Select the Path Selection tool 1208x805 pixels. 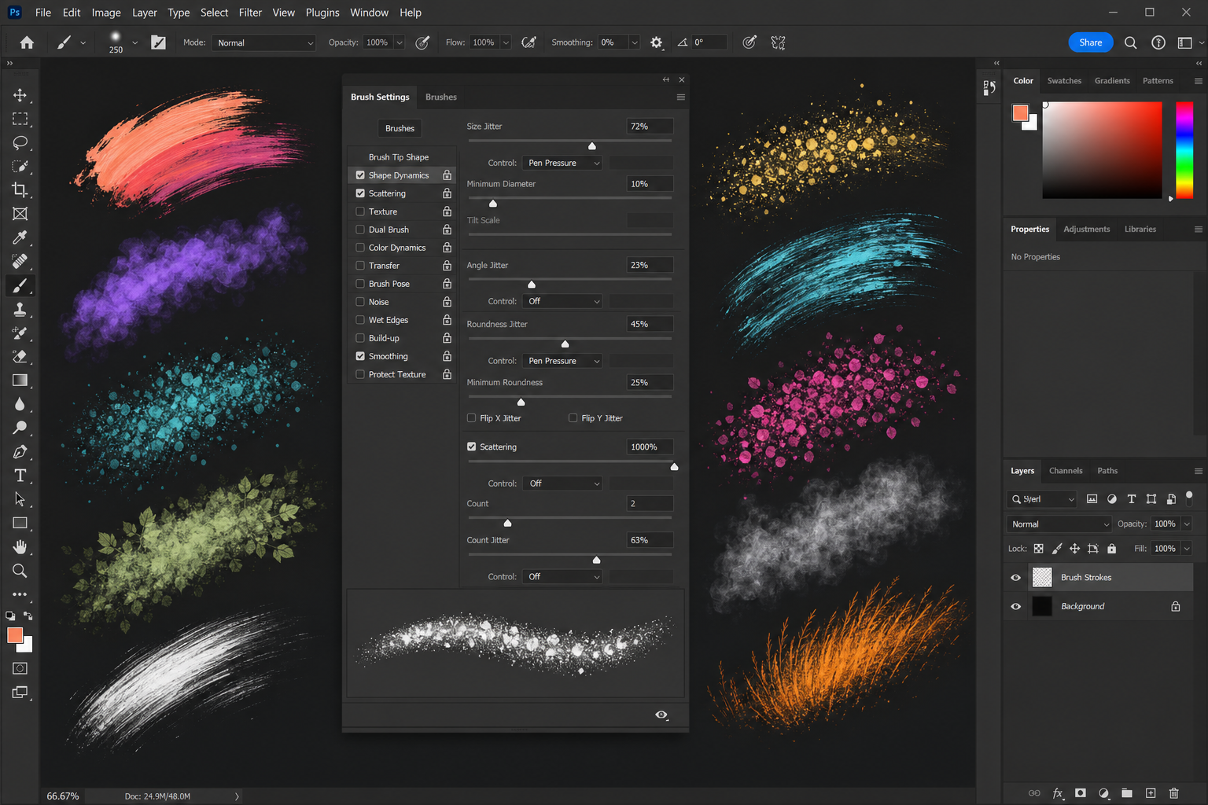(x=20, y=499)
